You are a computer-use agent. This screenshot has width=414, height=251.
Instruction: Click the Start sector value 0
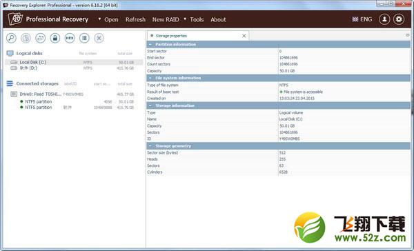(x=280, y=51)
